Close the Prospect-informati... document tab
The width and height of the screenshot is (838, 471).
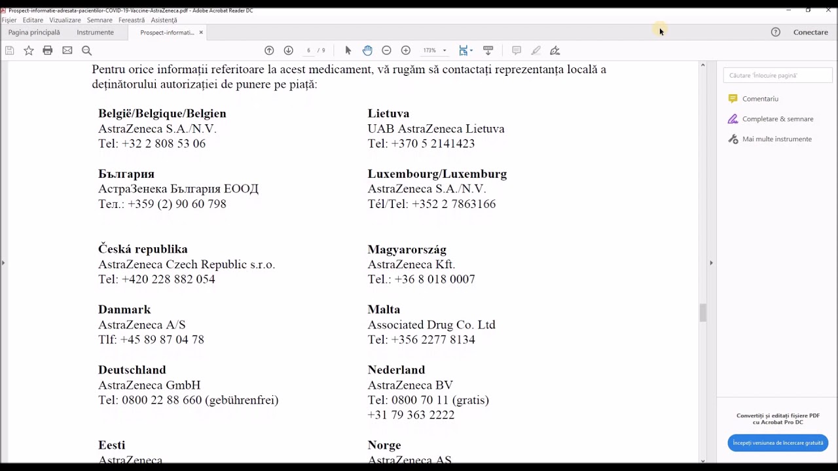[x=201, y=32]
